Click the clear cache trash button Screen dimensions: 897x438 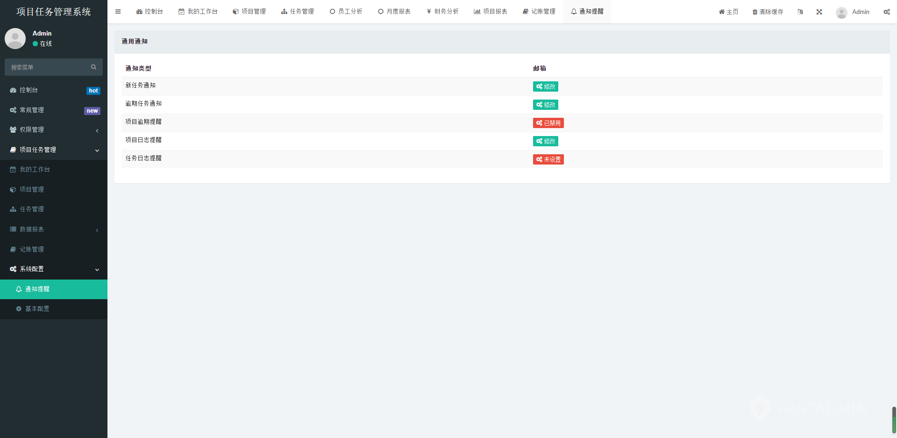[x=768, y=12]
